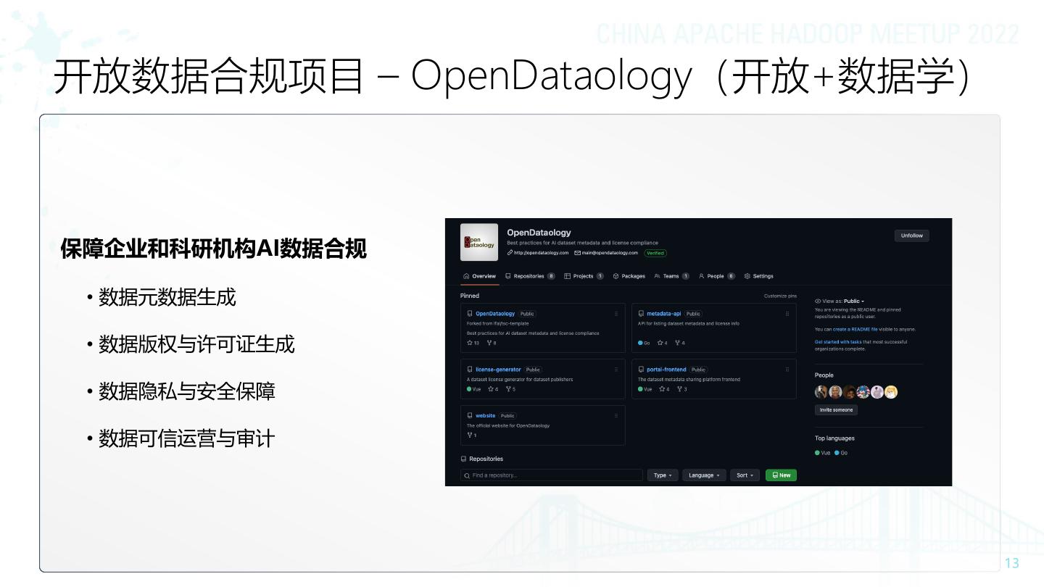Switch to the Overview tab
The height and width of the screenshot is (587, 1044).
click(x=480, y=276)
